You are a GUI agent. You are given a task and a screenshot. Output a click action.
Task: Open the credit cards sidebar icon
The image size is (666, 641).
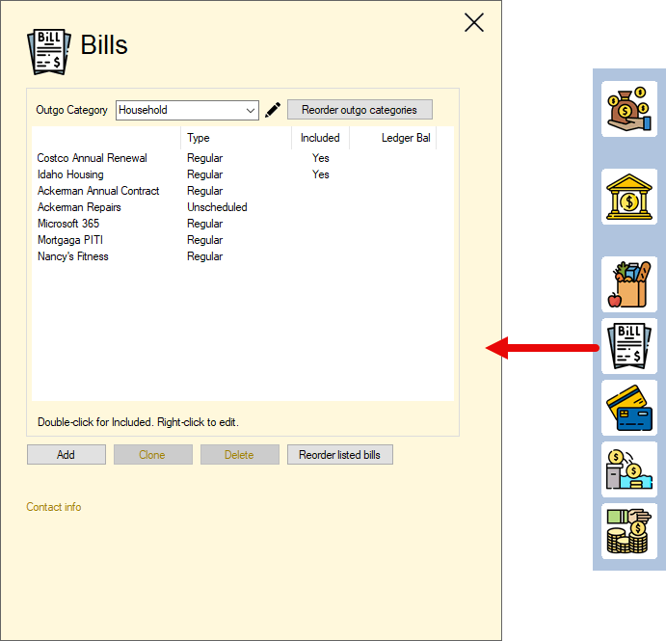point(629,408)
